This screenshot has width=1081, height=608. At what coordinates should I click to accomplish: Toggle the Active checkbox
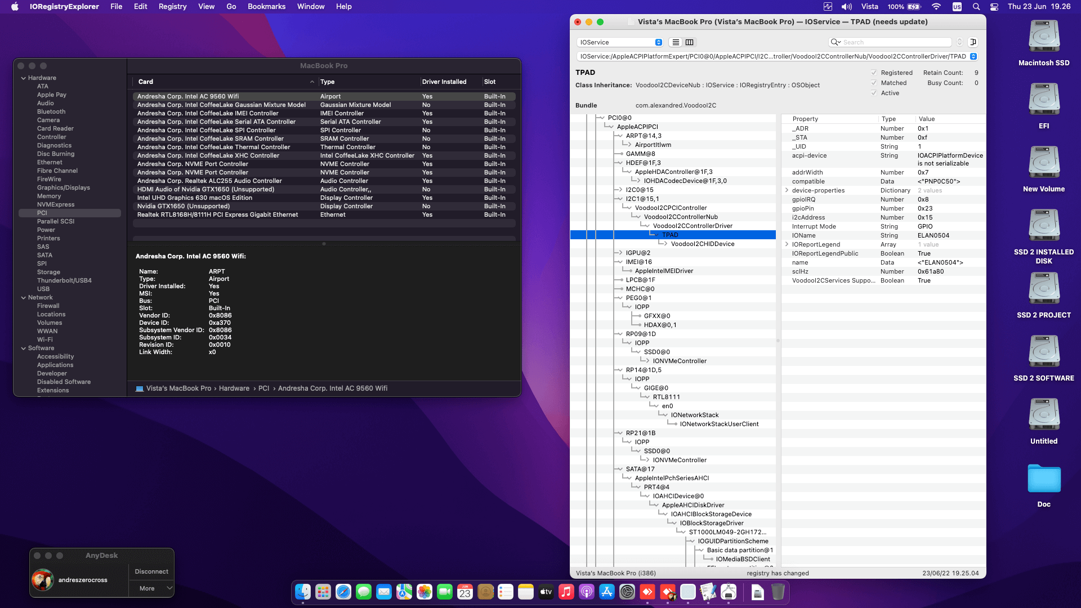[x=874, y=93]
